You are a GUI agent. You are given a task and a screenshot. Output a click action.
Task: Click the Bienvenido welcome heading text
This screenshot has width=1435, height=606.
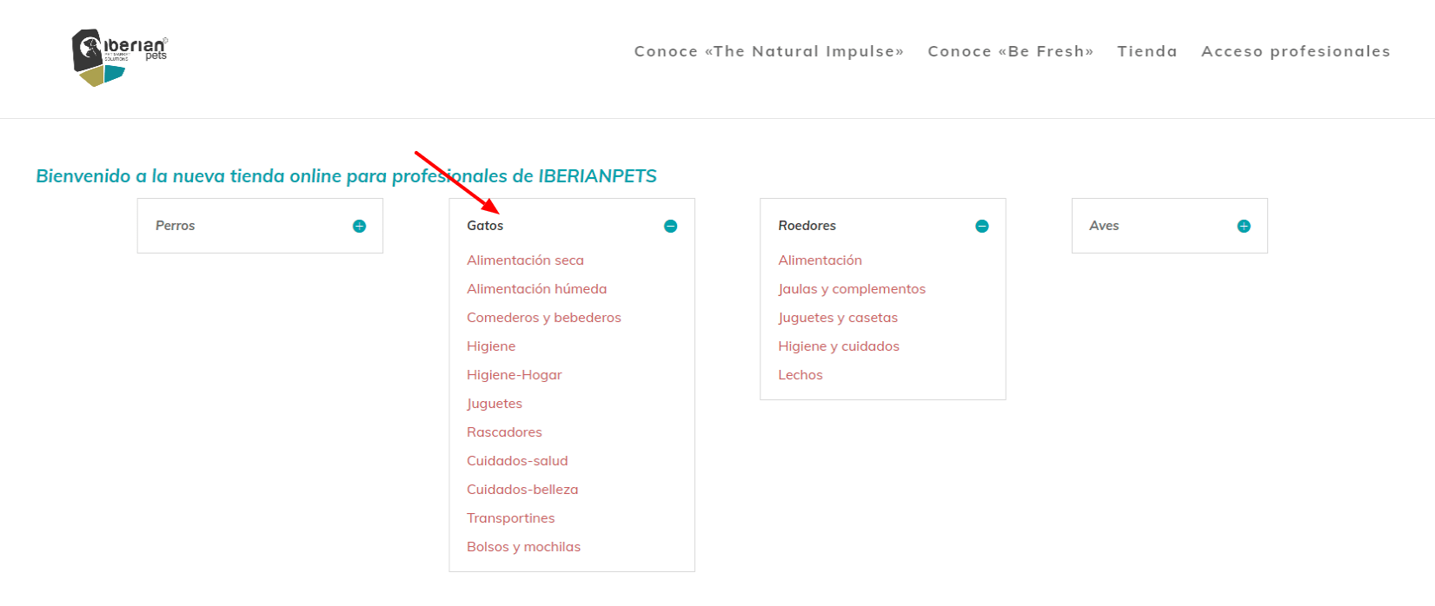346,176
